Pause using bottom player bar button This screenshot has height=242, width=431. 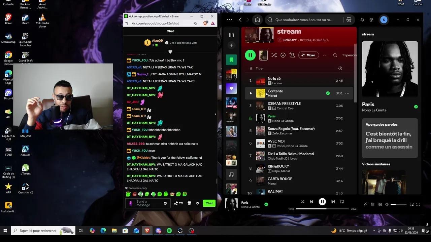click(322, 202)
